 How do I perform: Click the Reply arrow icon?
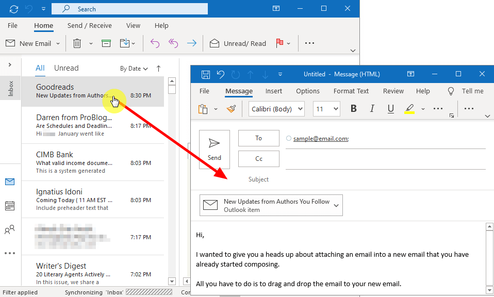155,43
